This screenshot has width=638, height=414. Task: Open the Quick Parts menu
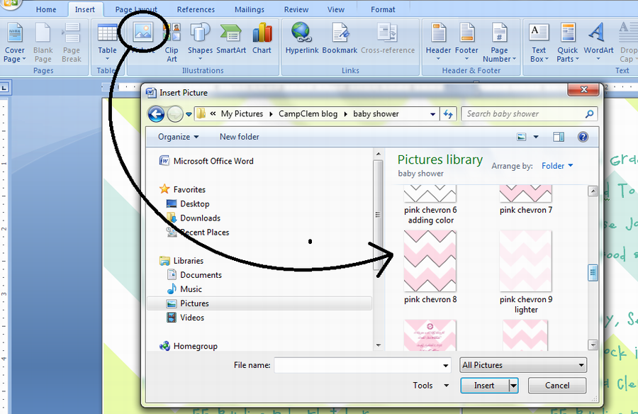coord(567,43)
